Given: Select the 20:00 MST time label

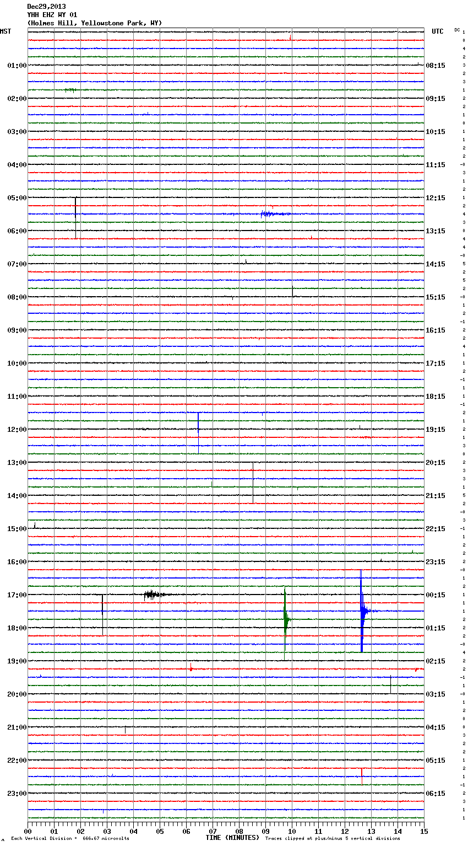Looking at the screenshot, I should pyautogui.click(x=17, y=694).
